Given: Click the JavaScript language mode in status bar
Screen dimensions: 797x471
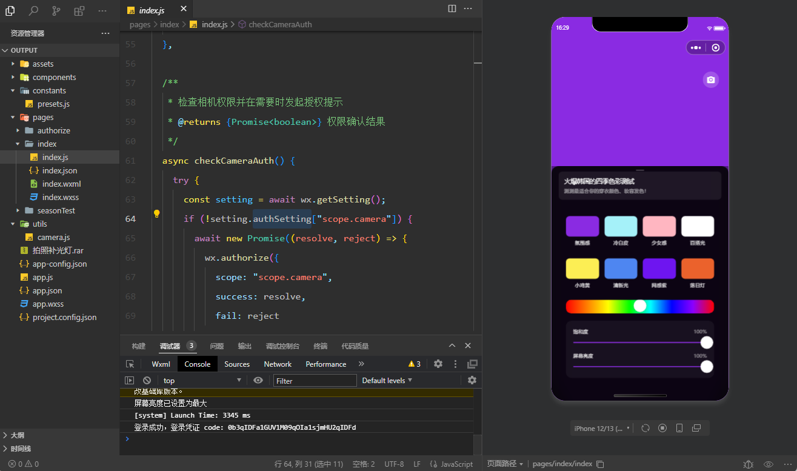Looking at the screenshot, I should pyautogui.click(x=452, y=464).
